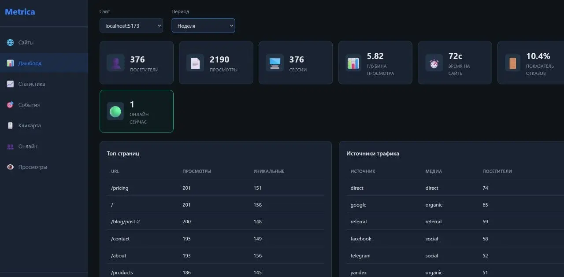564x277 pixels.
Task: Click the /blog/post-2 URL in Топ страниц
Action: pos(125,222)
